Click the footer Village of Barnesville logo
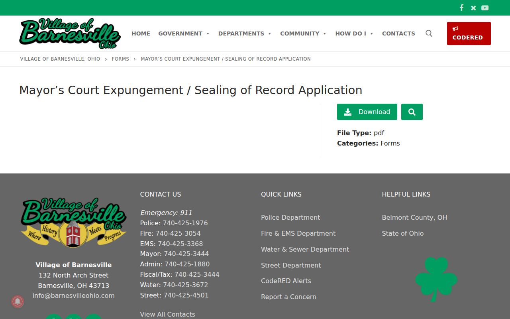 pos(74,223)
